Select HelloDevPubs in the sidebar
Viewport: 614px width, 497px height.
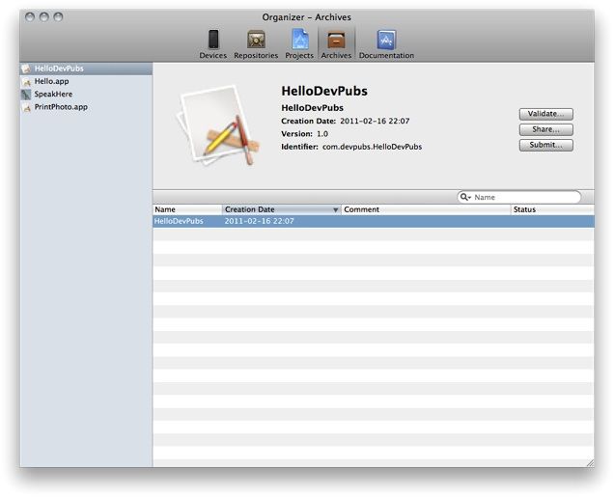86,69
